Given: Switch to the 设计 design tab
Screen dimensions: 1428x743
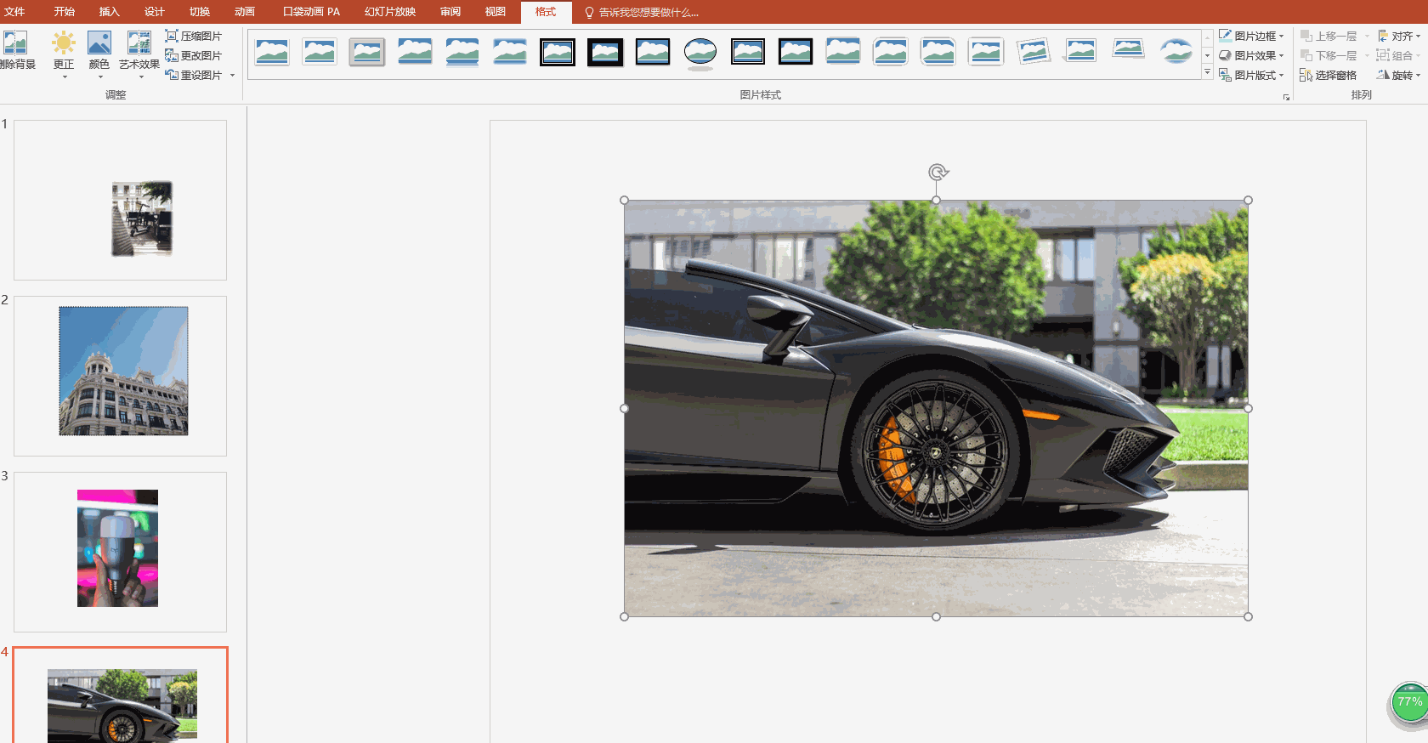Looking at the screenshot, I should pyautogui.click(x=155, y=12).
